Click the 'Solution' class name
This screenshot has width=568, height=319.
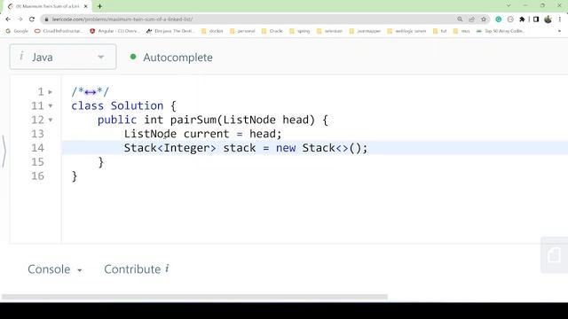[x=137, y=106]
